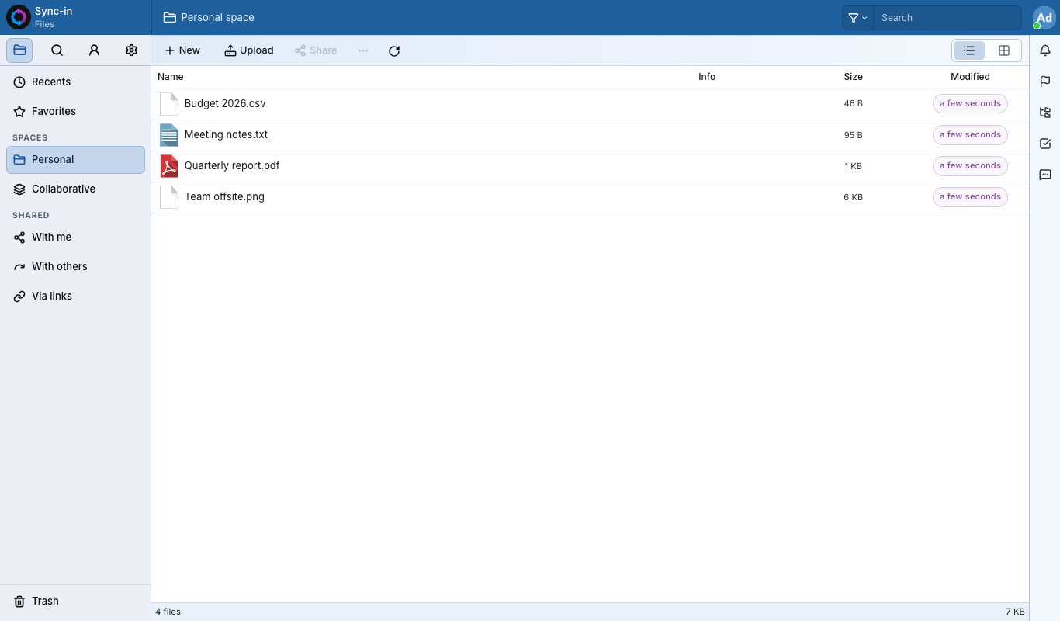Switch to list view
1060x621 pixels.
coord(969,50)
